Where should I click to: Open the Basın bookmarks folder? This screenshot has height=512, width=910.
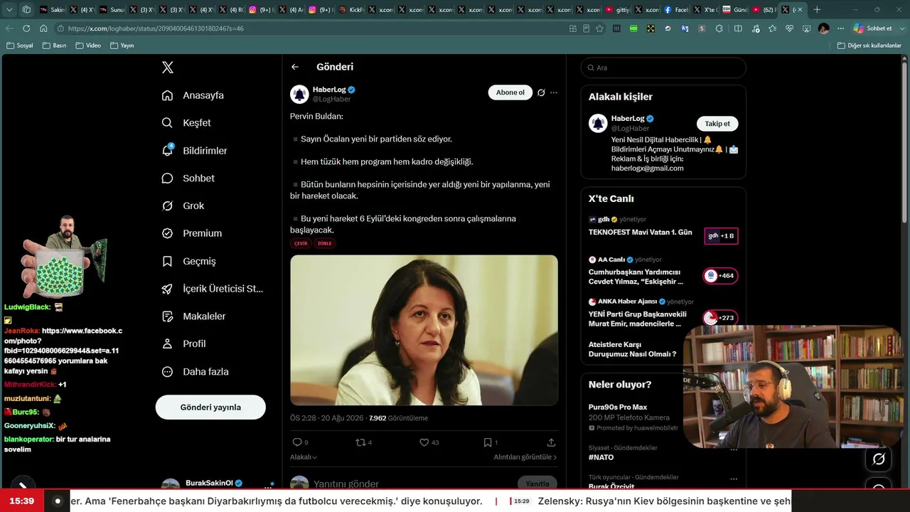(55, 46)
